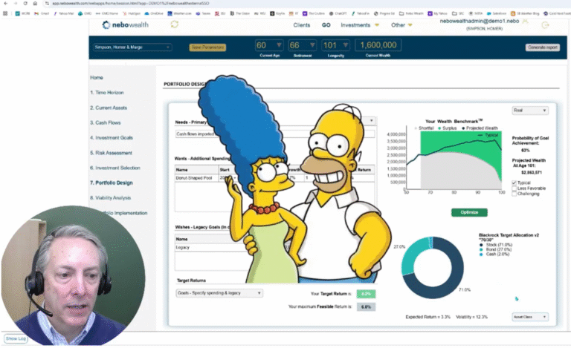571x348 pixels.
Task: Open The Globe bookmark
Action: 239,13
